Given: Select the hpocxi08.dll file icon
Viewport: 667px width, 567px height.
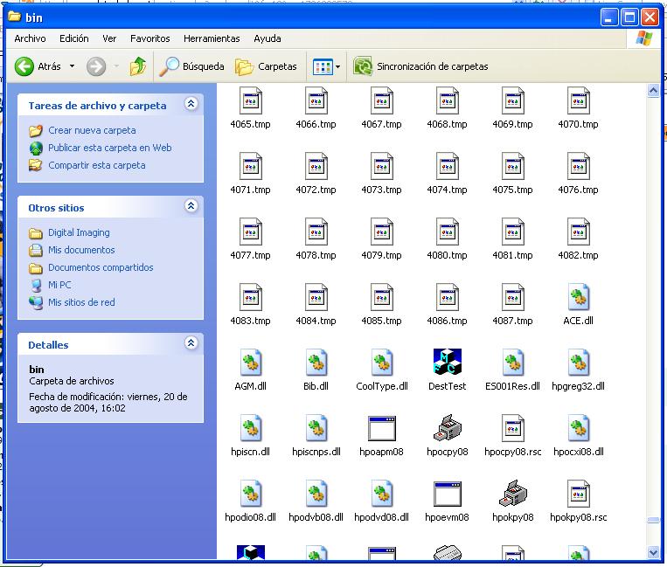Looking at the screenshot, I should (x=578, y=427).
